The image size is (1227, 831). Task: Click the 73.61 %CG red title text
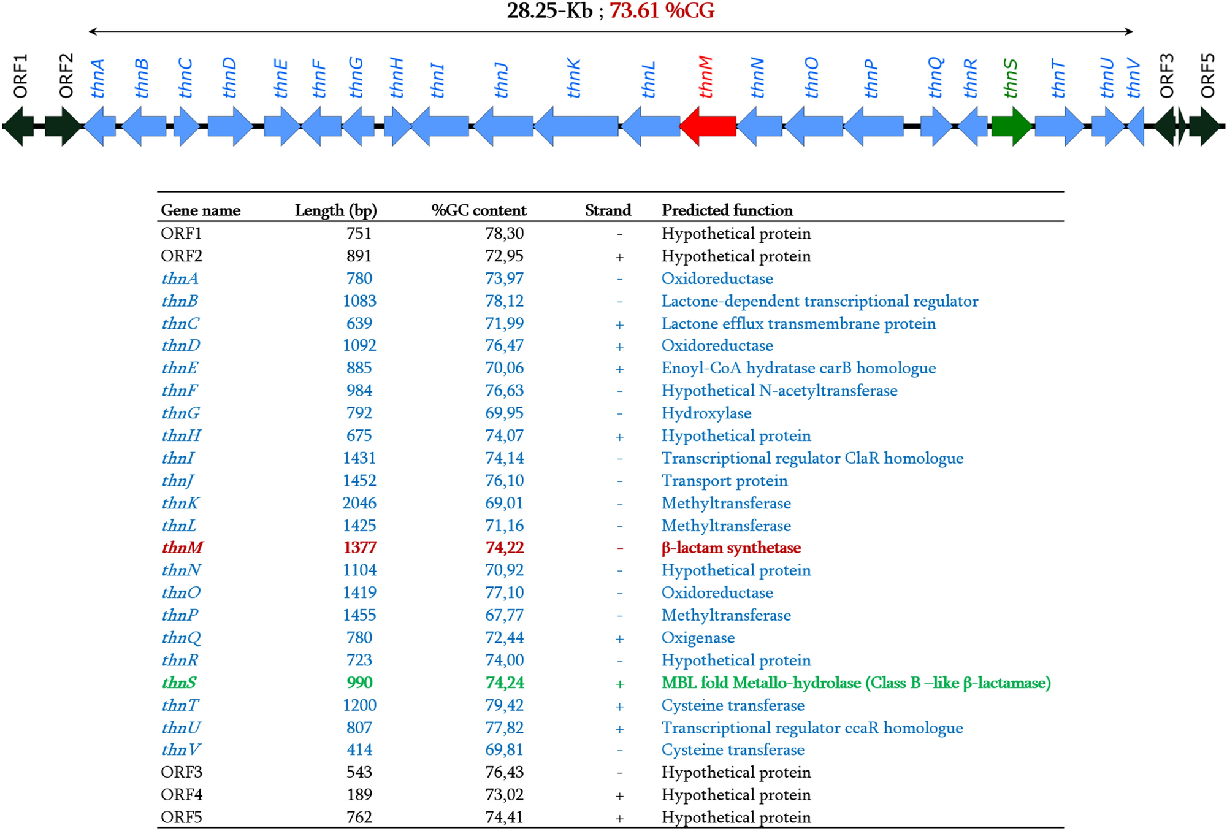662,10
